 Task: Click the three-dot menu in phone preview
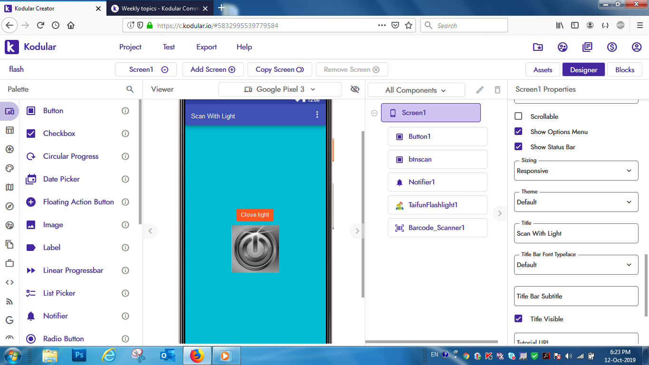click(x=317, y=115)
